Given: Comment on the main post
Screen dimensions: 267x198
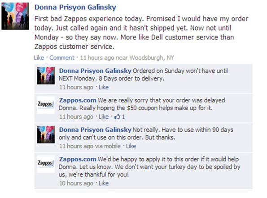Looking at the screenshot, I should point(62,58).
